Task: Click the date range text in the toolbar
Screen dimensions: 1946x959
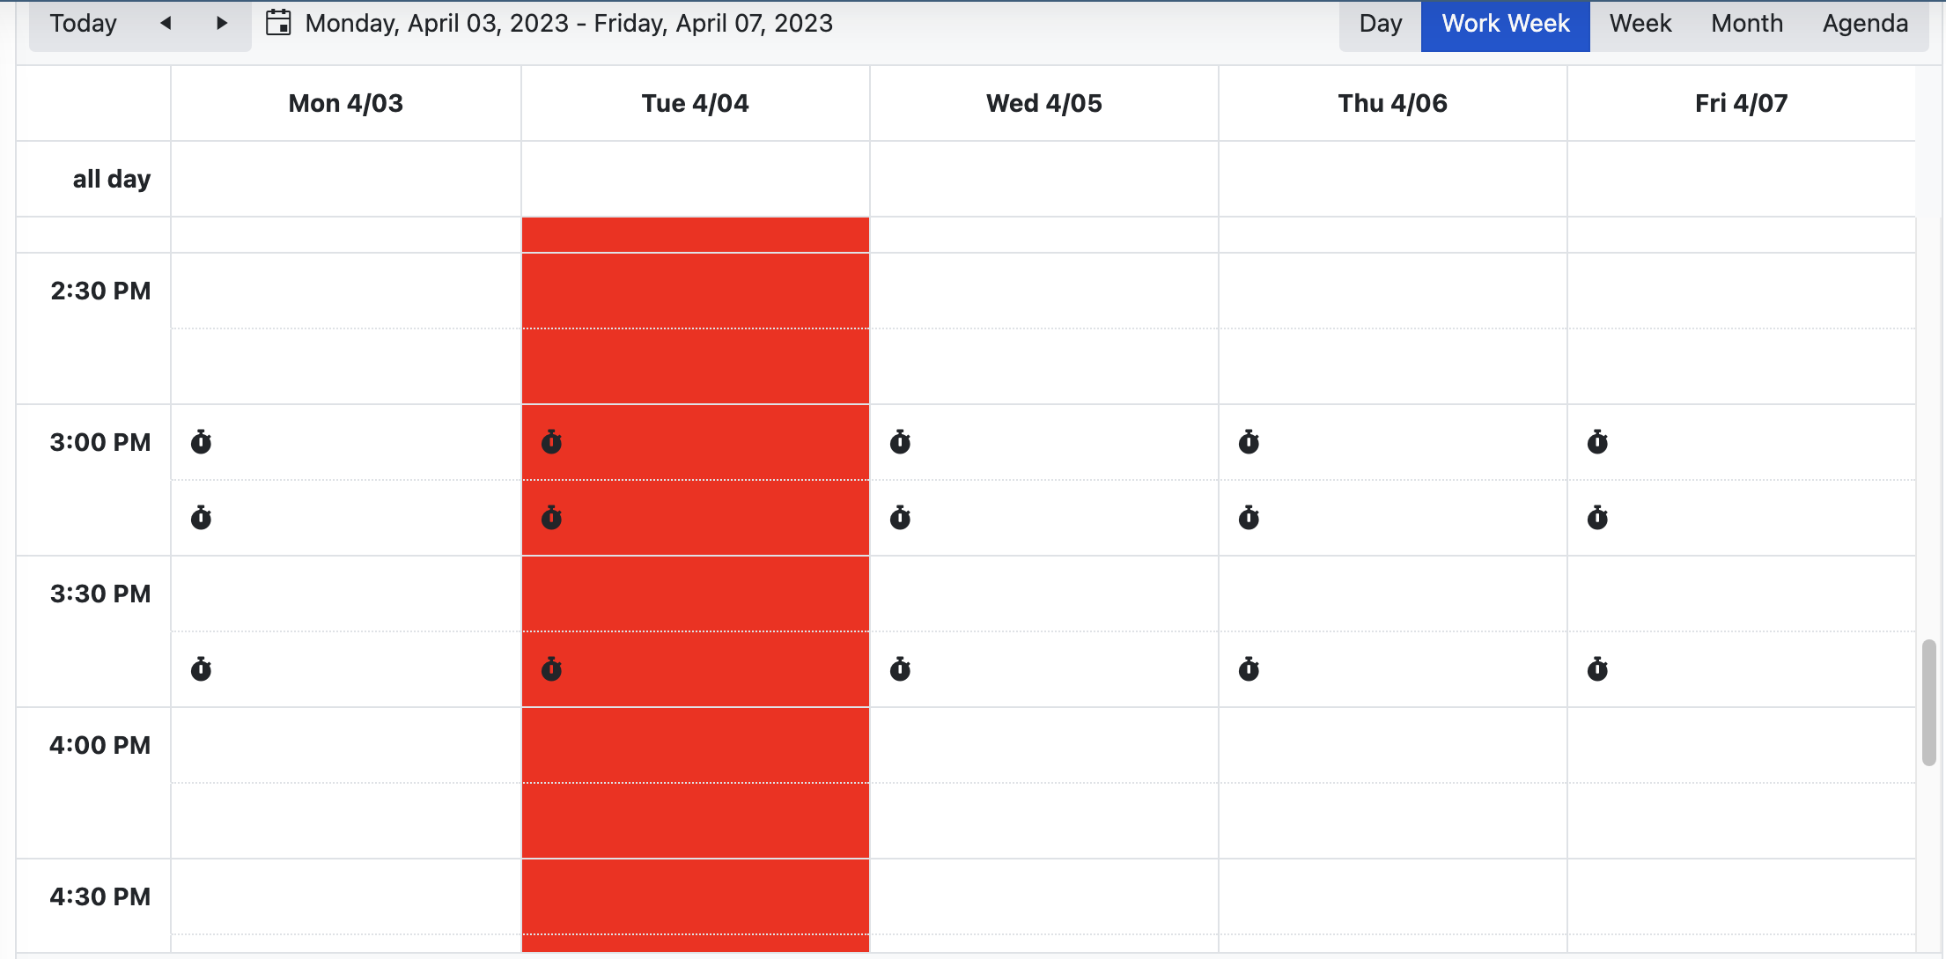Action: pyautogui.click(x=569, y=24)
